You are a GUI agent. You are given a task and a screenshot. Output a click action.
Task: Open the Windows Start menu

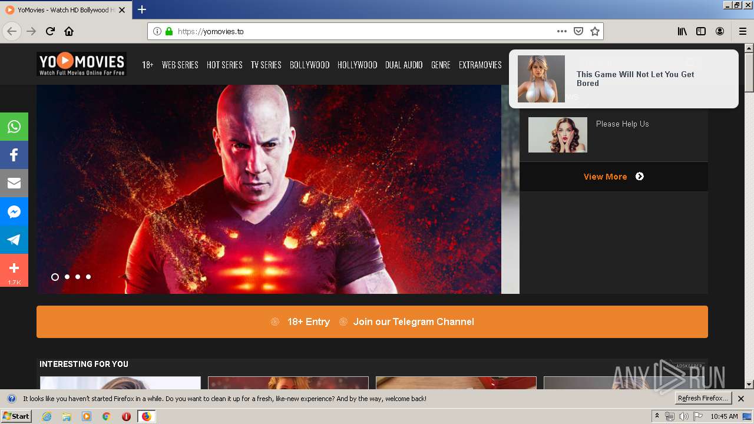(x=16, y=416)
